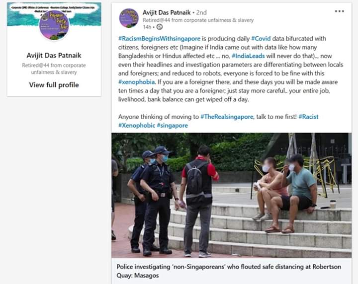Screen dimensions: 358x284
Task: Follow the #RacismBeginsWithsingapore hashtag
Action: point(160,39)
